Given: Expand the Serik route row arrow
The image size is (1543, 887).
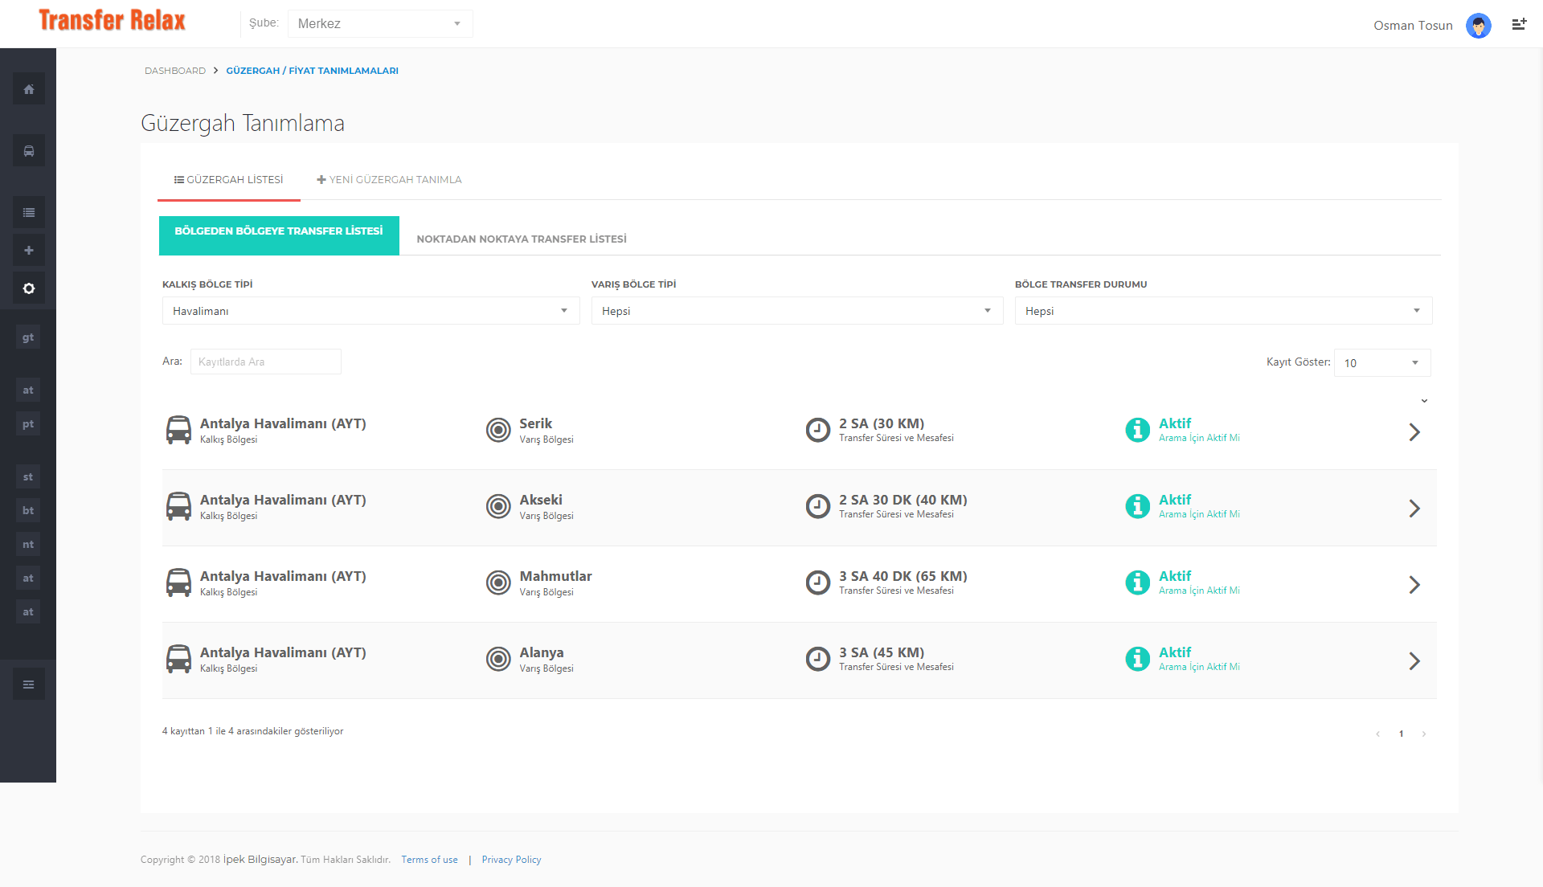Looking at the screenshot, I should pos(1414,432).
